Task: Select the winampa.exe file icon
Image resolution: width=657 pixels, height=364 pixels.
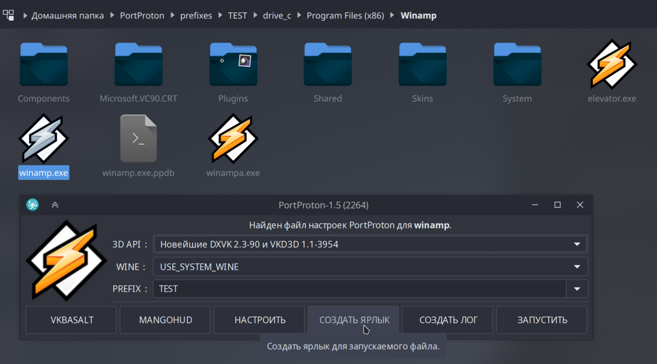Action: pyautogui.click(x=233, y=138)
